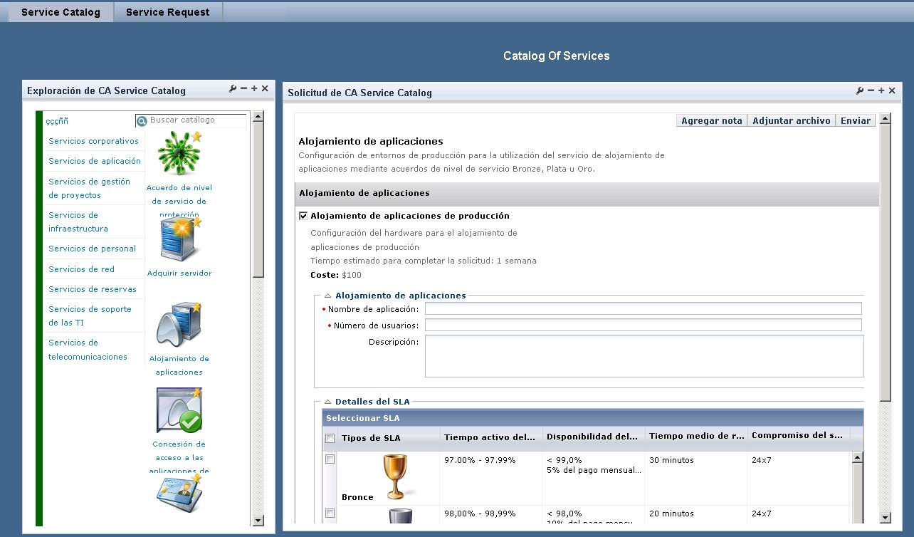The width and height of the screenshot is (914, 537).
Task: Open Servicios de aplicación category
Action: click(x=95, y=161)
